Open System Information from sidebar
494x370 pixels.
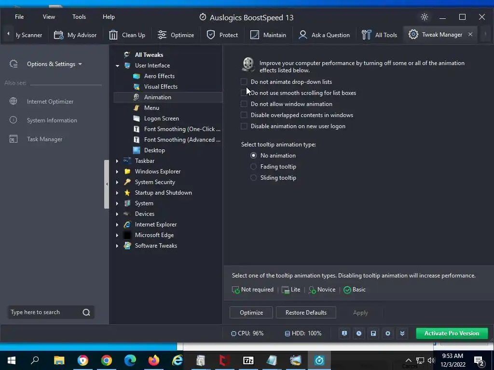tap(52, 120)
